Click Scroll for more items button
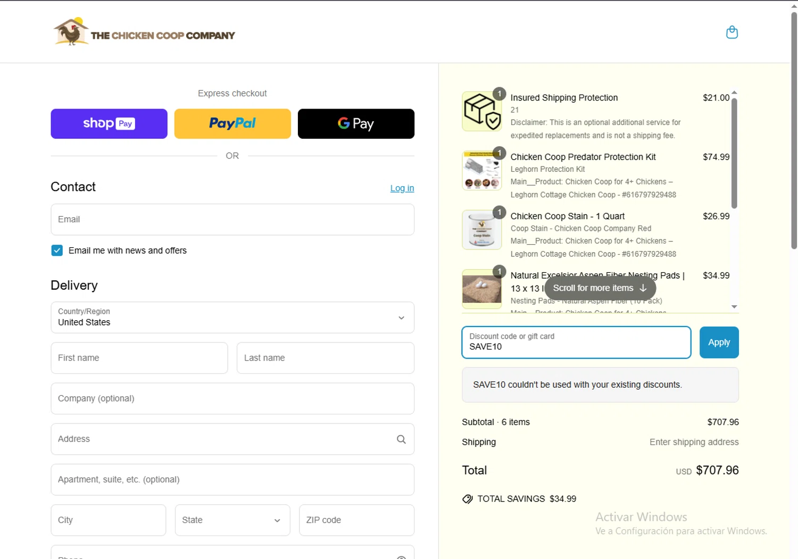 [x=600, y=288]
